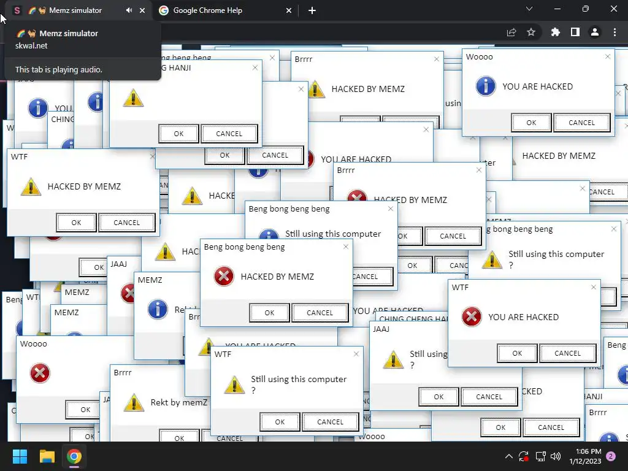The image size is (628, 471).
Task: Open the tab search chevron in Chrome
Action: click(x=529, y=9)
